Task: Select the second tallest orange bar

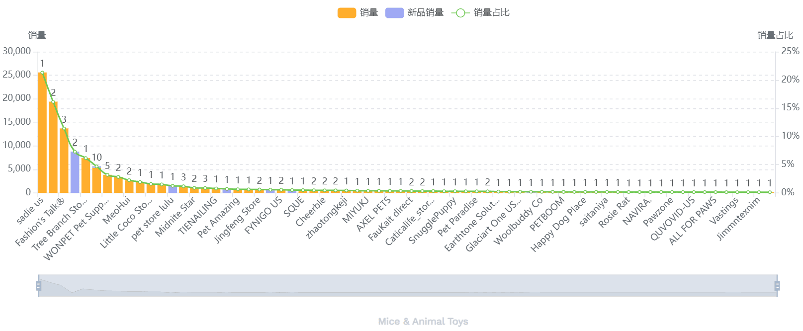Action: point(53,148)
